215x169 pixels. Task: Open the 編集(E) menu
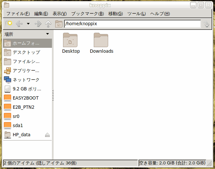(x=41, y=14)
